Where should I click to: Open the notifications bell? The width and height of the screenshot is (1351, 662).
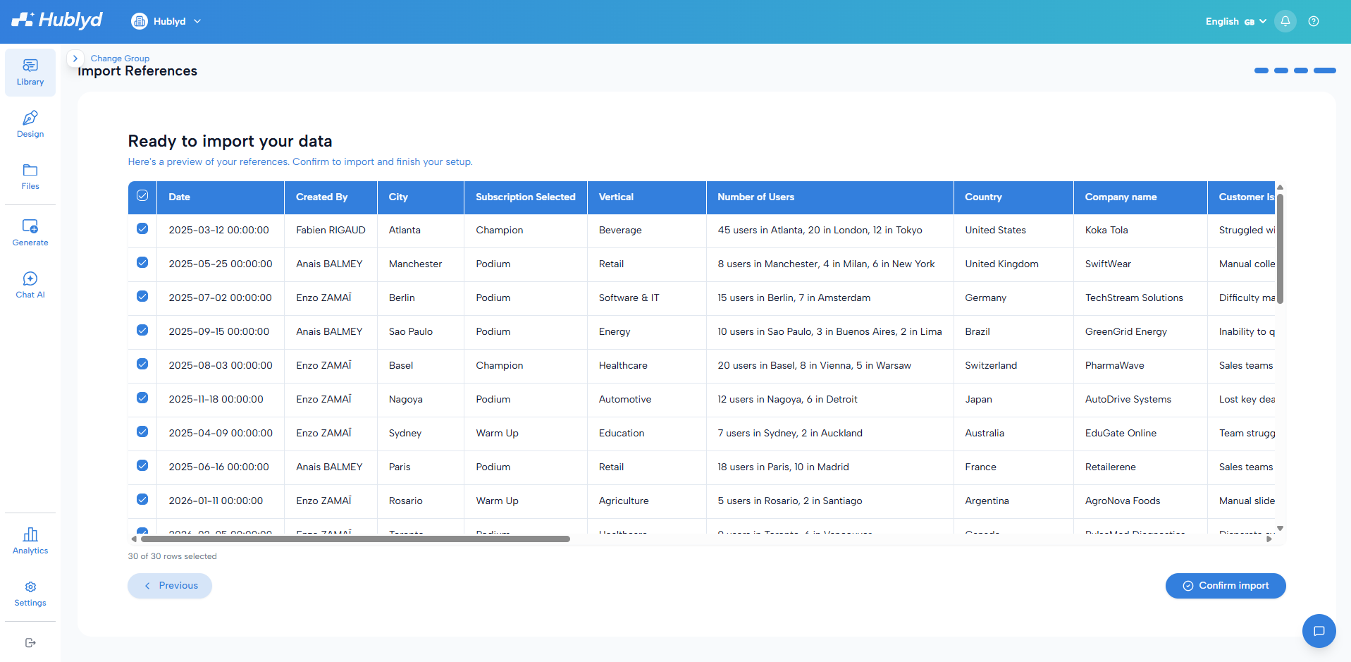(x=1285, y=21)
